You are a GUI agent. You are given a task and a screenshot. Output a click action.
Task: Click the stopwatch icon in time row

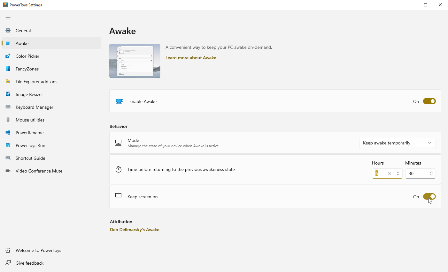pyautogui.click(x=119, y=169)
